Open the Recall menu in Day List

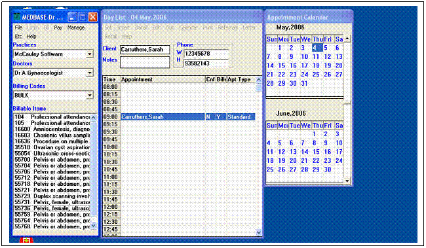click(x=111, y=36)
